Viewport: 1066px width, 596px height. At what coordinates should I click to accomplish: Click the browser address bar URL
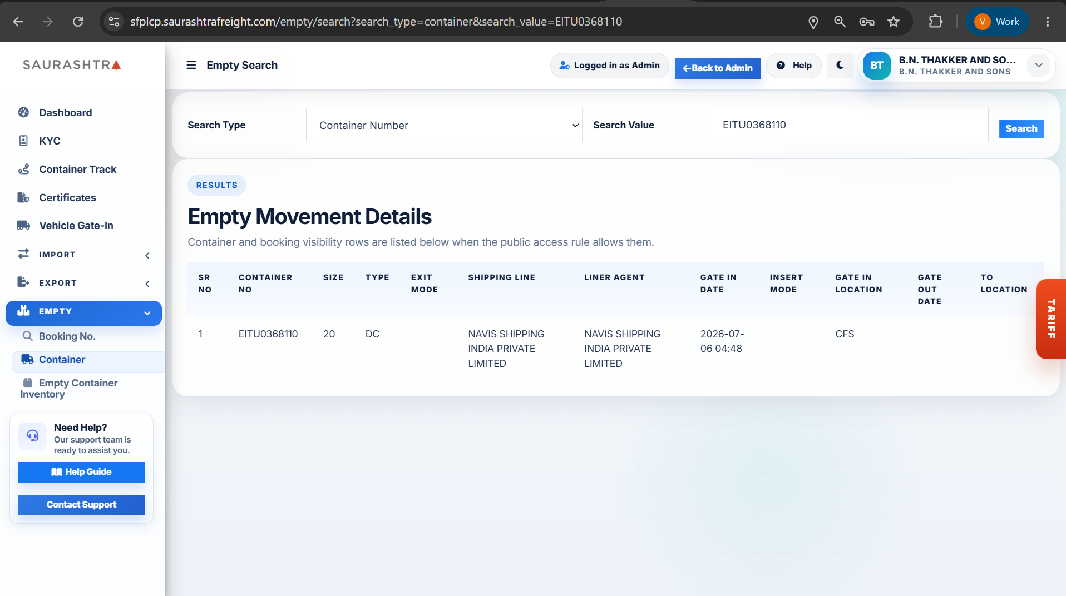click(376, 22)
